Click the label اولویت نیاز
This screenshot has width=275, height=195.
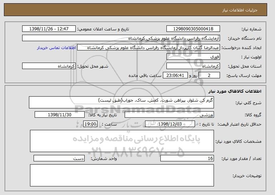(251, 57)
